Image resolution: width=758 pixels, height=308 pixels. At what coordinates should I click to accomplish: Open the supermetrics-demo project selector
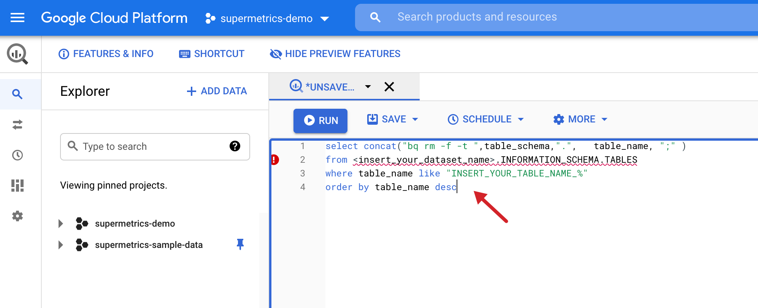point(267,18)
